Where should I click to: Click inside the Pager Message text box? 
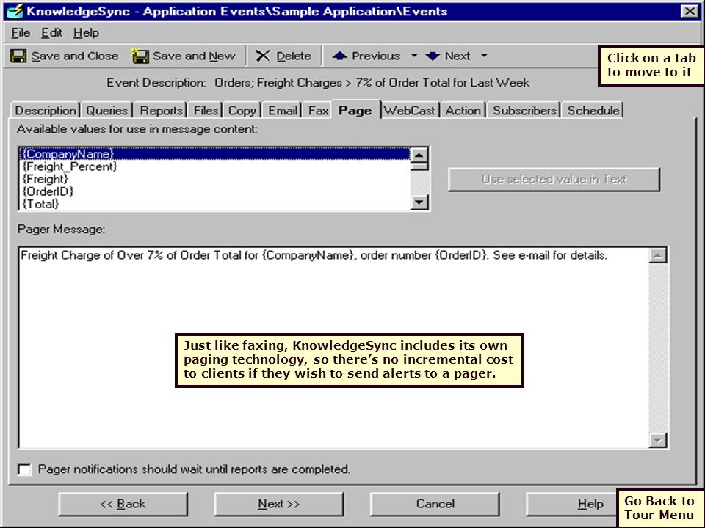[x=333, y=348]
